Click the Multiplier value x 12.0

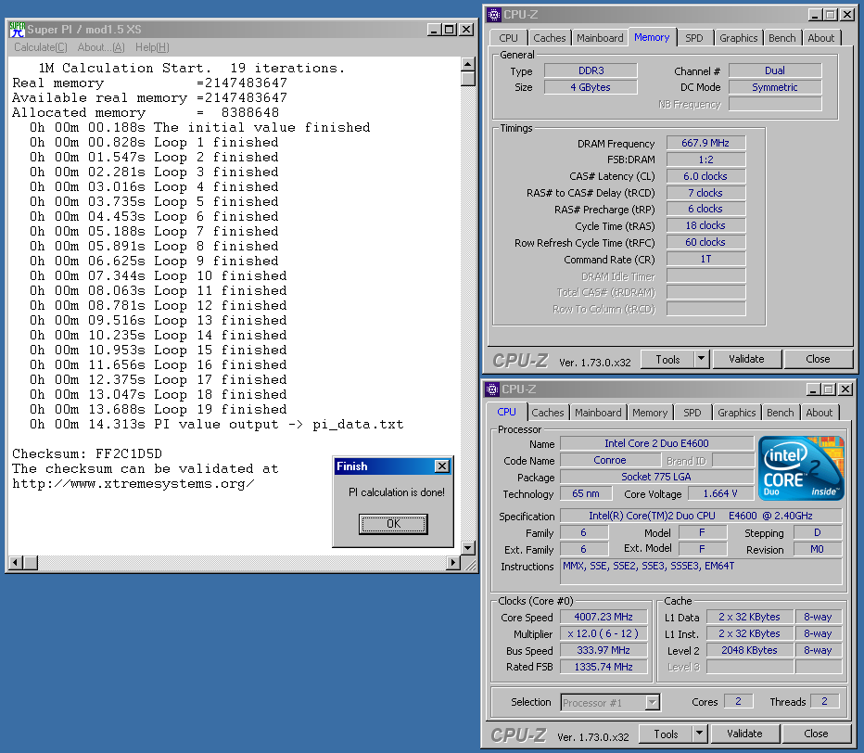pos(604,634)
